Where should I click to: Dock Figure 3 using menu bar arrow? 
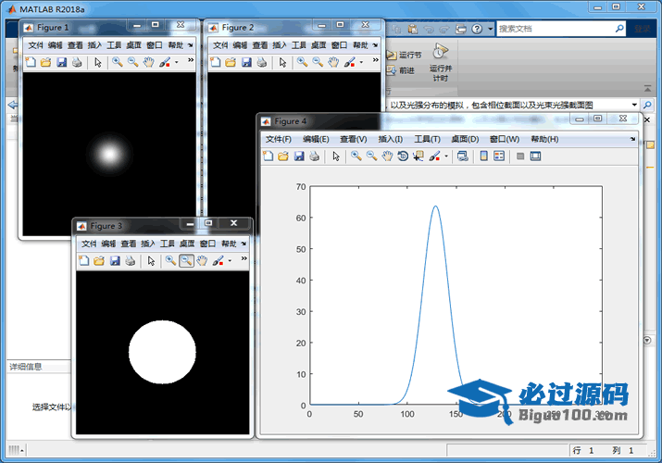[244, 244]
